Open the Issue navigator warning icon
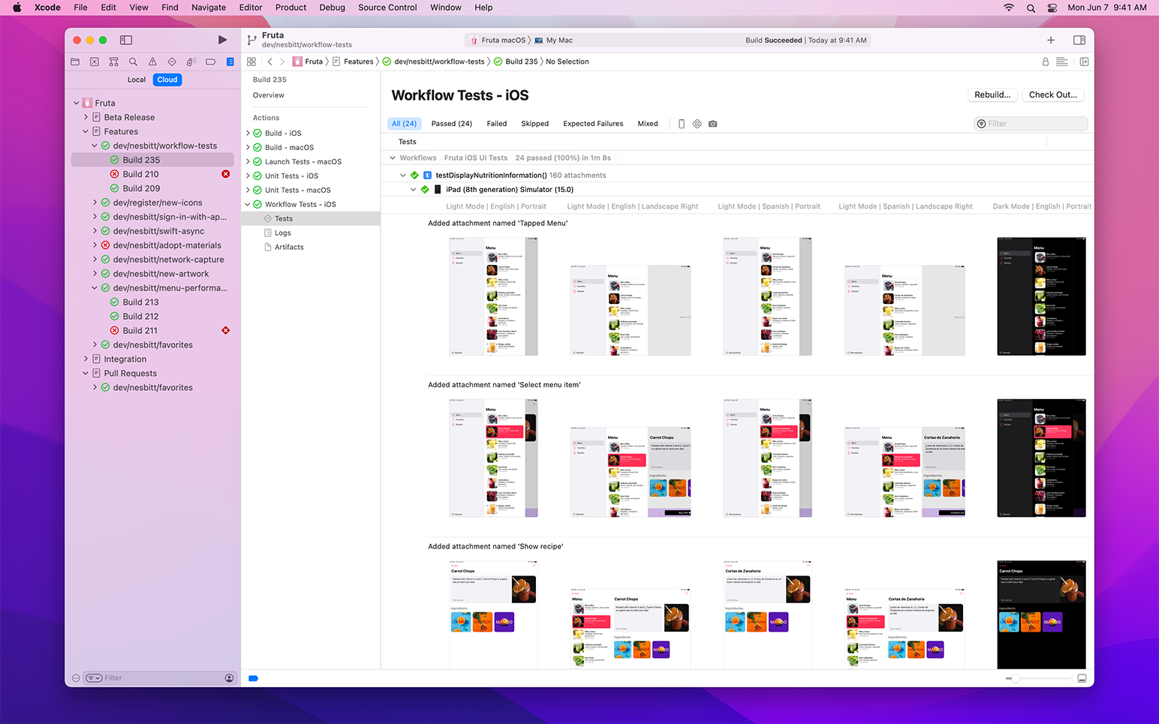The height and width of the screenshot is (724, 1159). click(152, 62)
